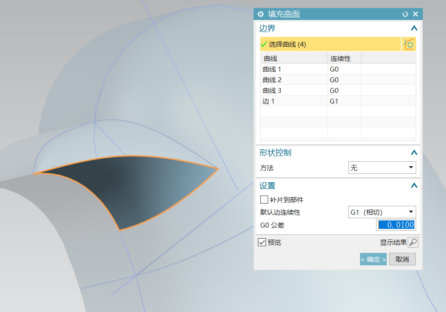The image size is (446, 312).
Task: Cancel the dialog with 取消
Action: [x=401, y=259]
